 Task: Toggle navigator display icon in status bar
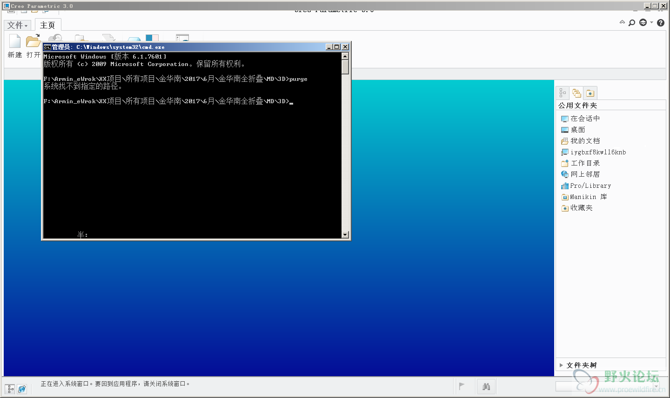[x=10, y=389]
